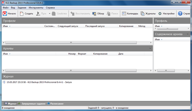The height and width of the screenshot is (111, 192).
Task: Collapse the Содержимое архива panel chevron
Action: tap(188, 34)
